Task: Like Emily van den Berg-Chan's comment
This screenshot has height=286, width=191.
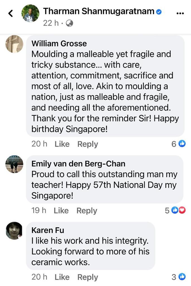Action: pyautogui.click(x=61, y=211)
